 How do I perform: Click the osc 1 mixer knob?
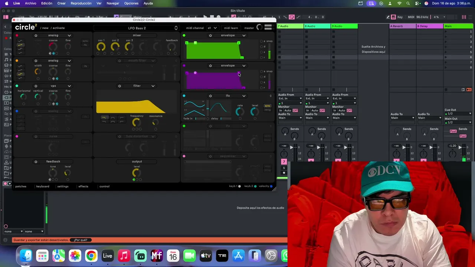101,47
